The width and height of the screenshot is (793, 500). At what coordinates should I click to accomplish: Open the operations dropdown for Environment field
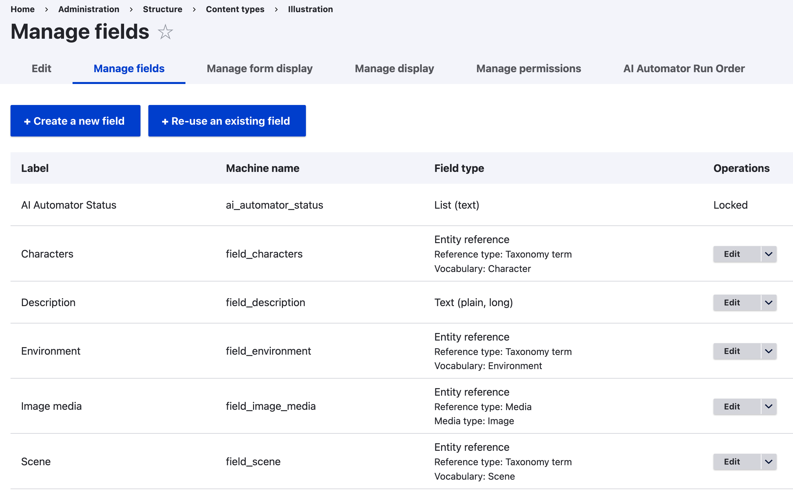[x=769, y=351]
